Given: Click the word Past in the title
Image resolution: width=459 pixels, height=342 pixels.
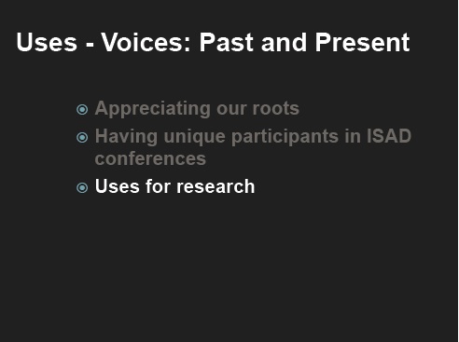Looking at the screenshot, I should tap(227, 42).
